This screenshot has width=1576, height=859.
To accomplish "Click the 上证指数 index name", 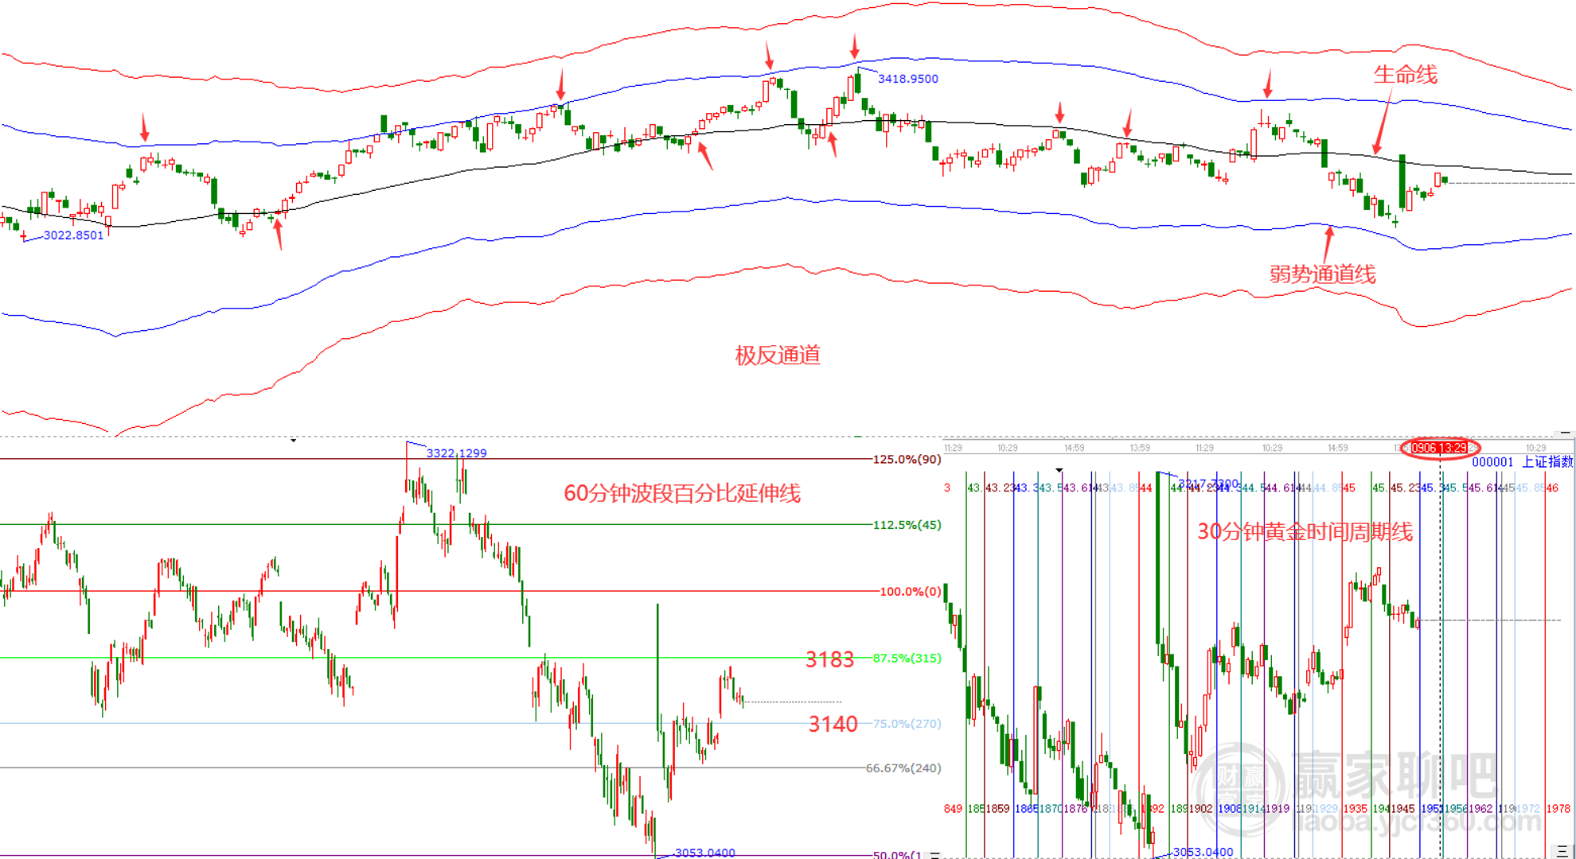I will (x=1547, y=462).
